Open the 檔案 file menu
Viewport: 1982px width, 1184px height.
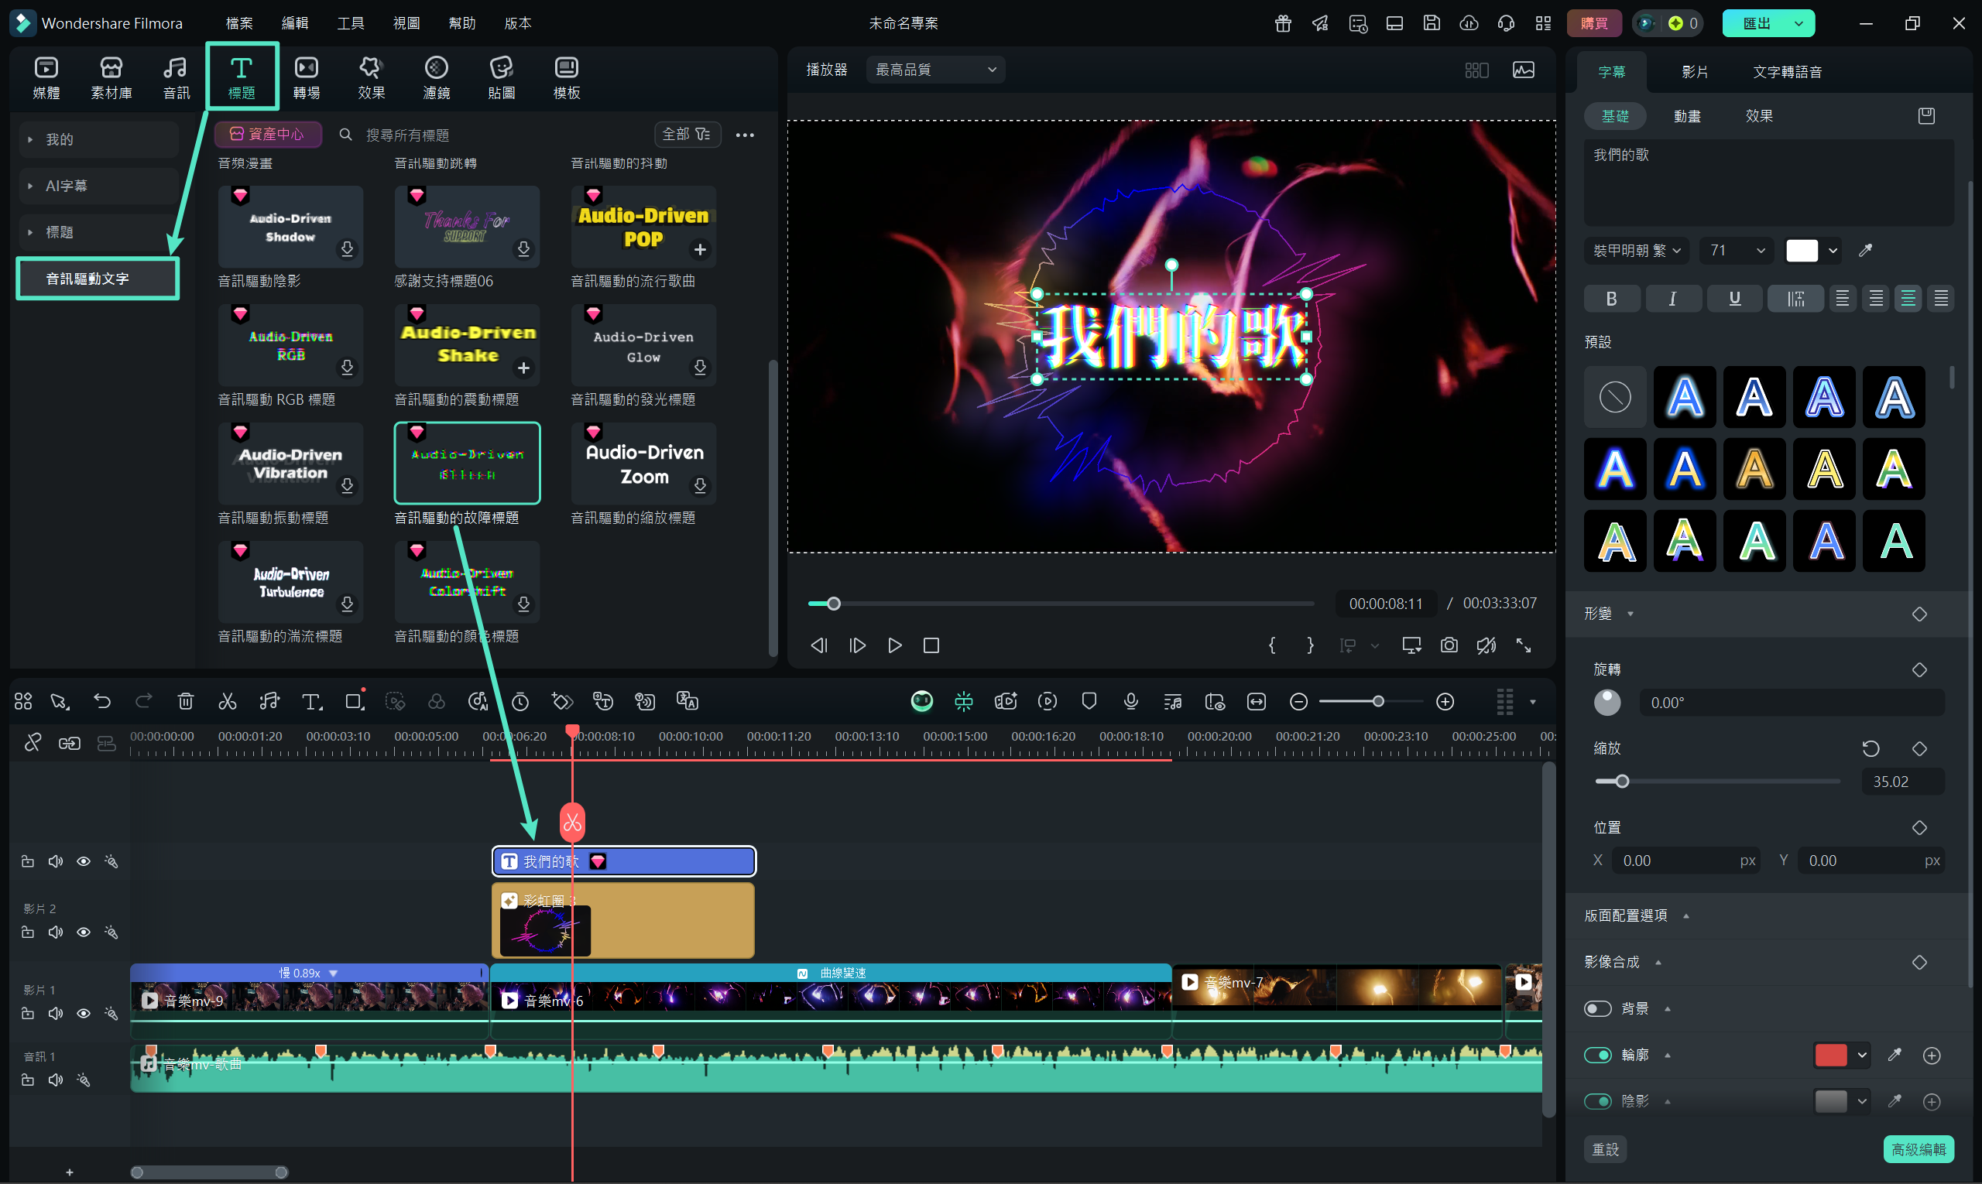pyautogui.click(x=239, y=23)
